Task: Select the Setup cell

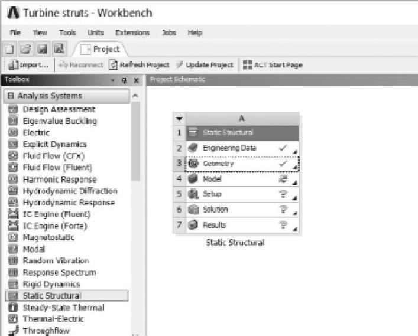Action: coord(242,194)
